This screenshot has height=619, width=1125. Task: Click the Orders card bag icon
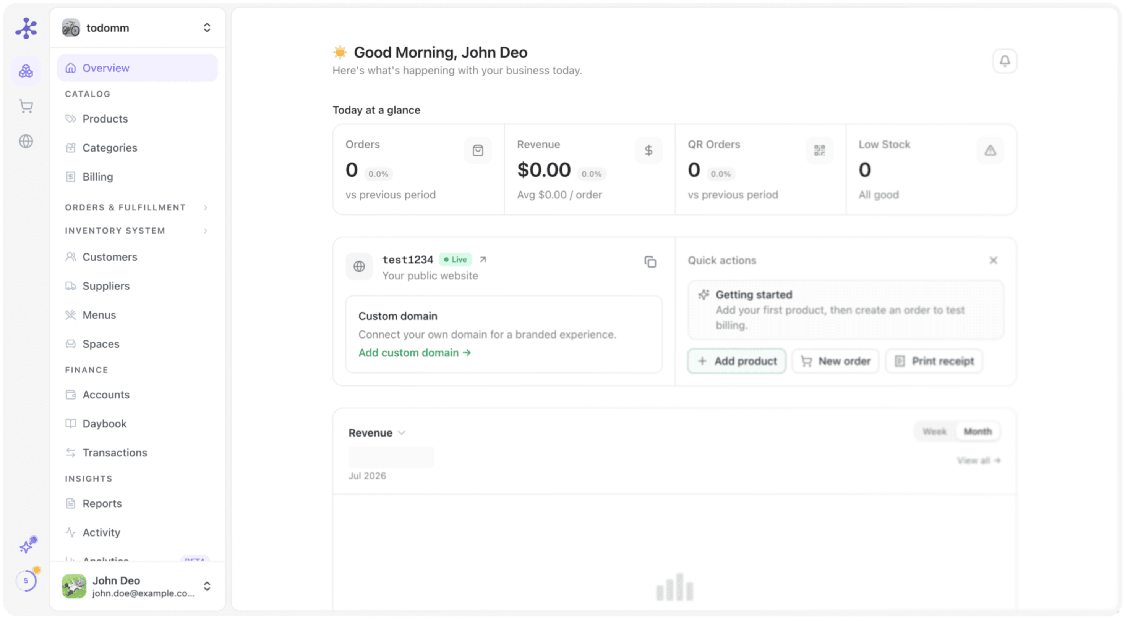[478, 150]
